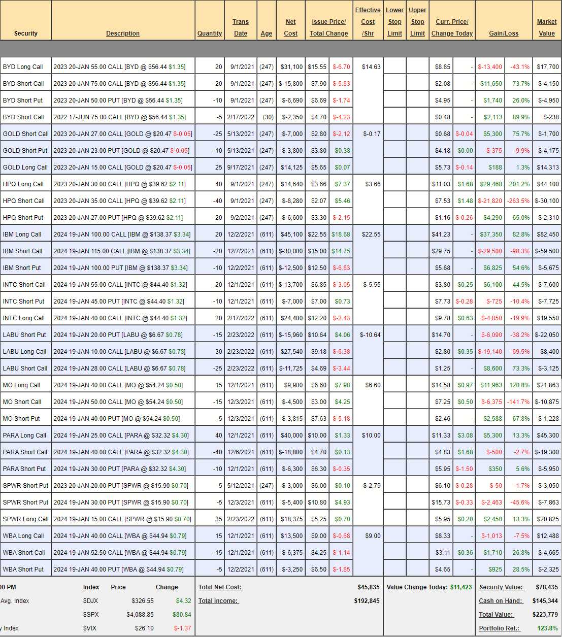Select the Gain/Loss column header
Viewport: 562px width, 637px height.
[x=504, y=33]
